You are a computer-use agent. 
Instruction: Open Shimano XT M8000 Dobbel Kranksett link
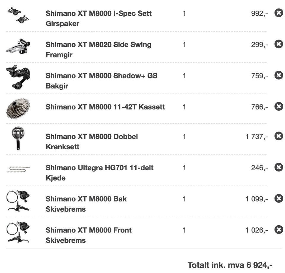[92, 142]
